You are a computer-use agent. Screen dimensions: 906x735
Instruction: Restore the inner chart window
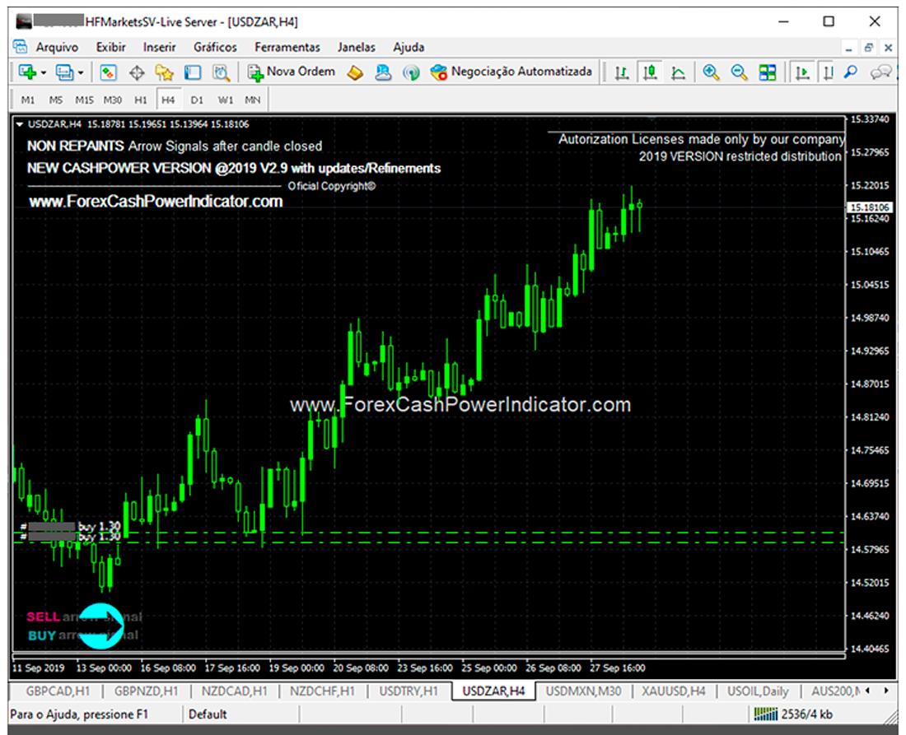868,48
